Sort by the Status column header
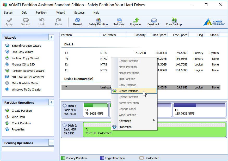 (x=212, y=35)
